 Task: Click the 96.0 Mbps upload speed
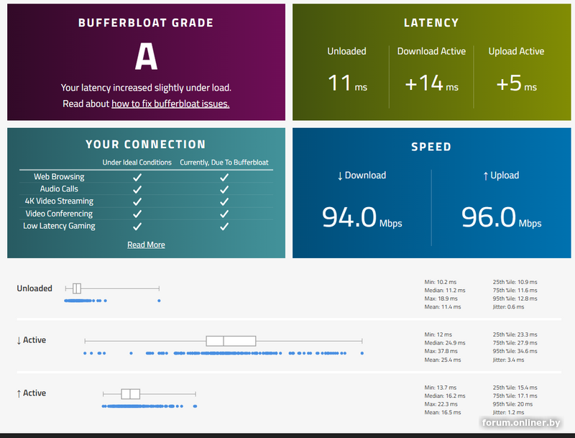(x=501, y=217)
